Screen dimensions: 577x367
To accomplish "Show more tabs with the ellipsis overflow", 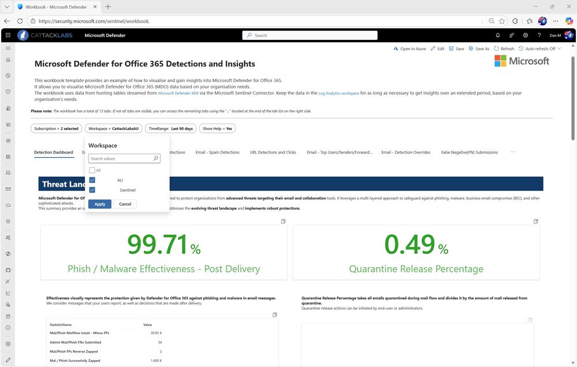I will click(512, 152).
